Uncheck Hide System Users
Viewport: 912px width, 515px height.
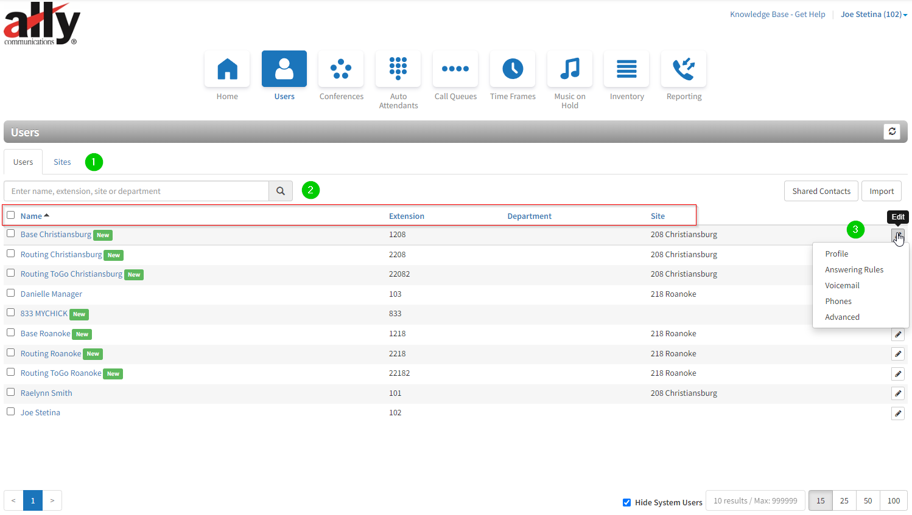pos(626,502)
